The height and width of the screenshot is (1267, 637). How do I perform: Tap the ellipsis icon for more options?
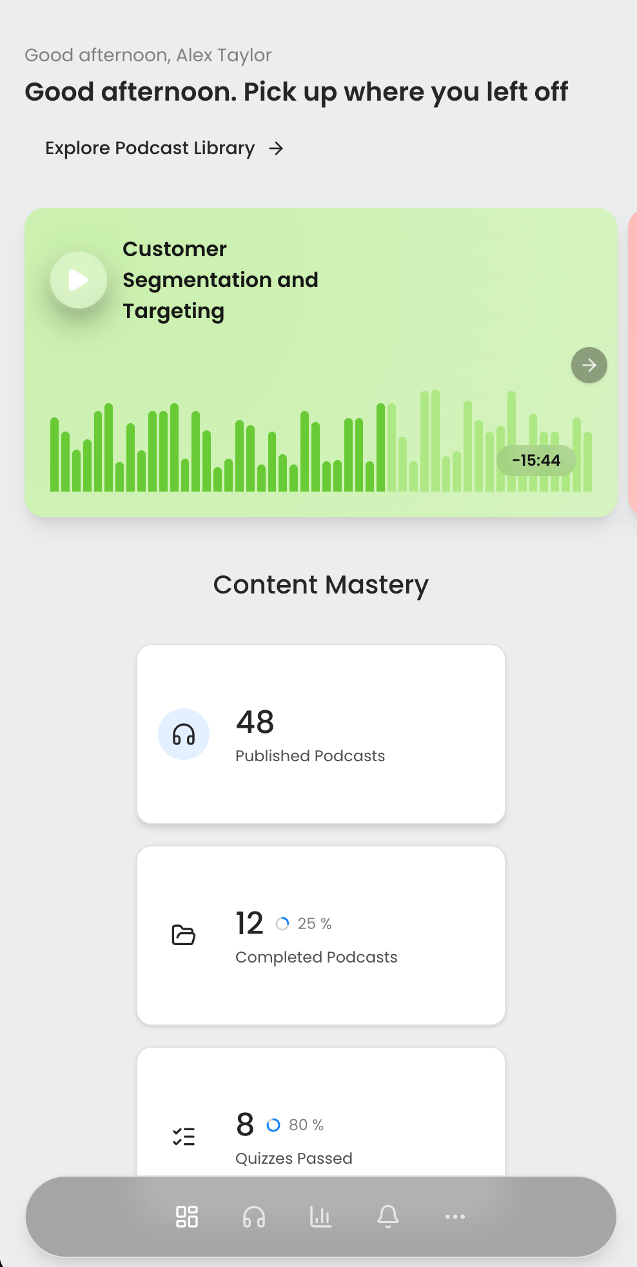pos(455,1215)
